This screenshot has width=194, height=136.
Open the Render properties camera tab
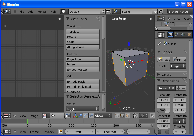tap(170, 35)
